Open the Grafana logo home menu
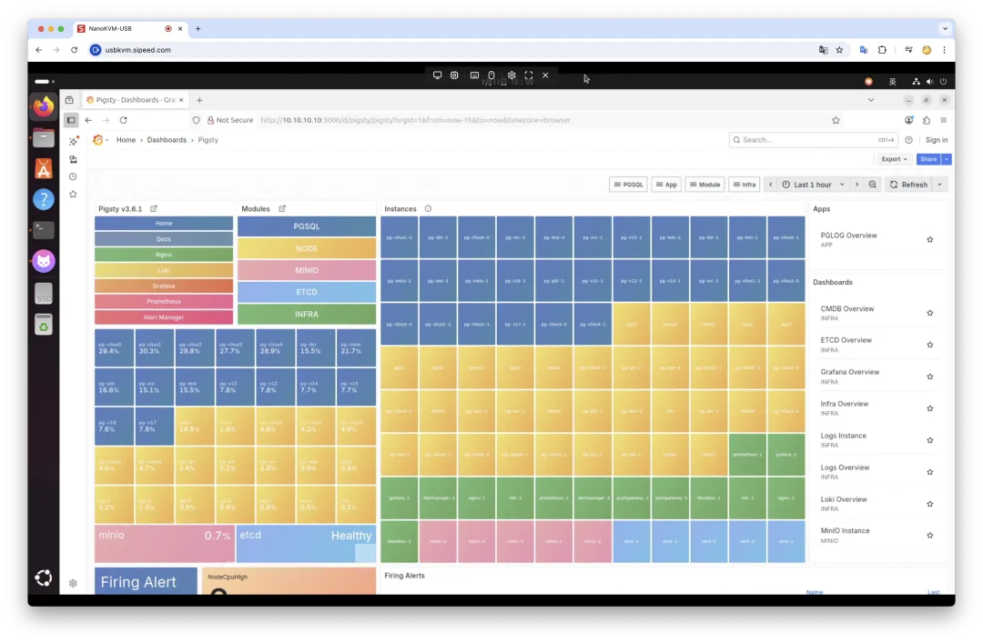 [97, 140]
